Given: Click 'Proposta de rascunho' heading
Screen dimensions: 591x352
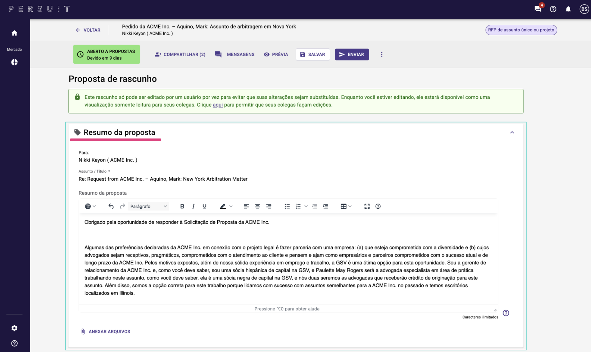Looking at the screenshot, I should [x=112, y=79].
